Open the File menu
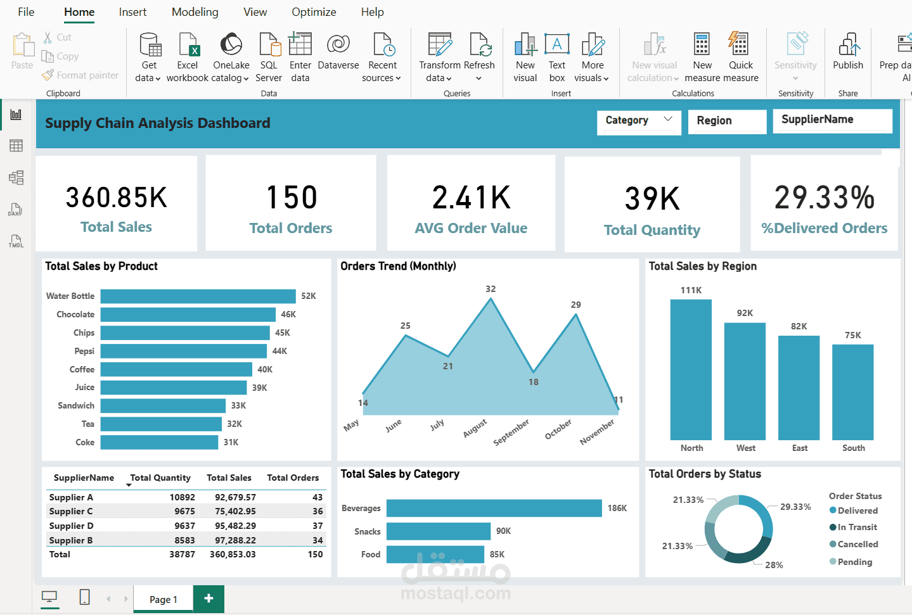 tap(26, 12)
